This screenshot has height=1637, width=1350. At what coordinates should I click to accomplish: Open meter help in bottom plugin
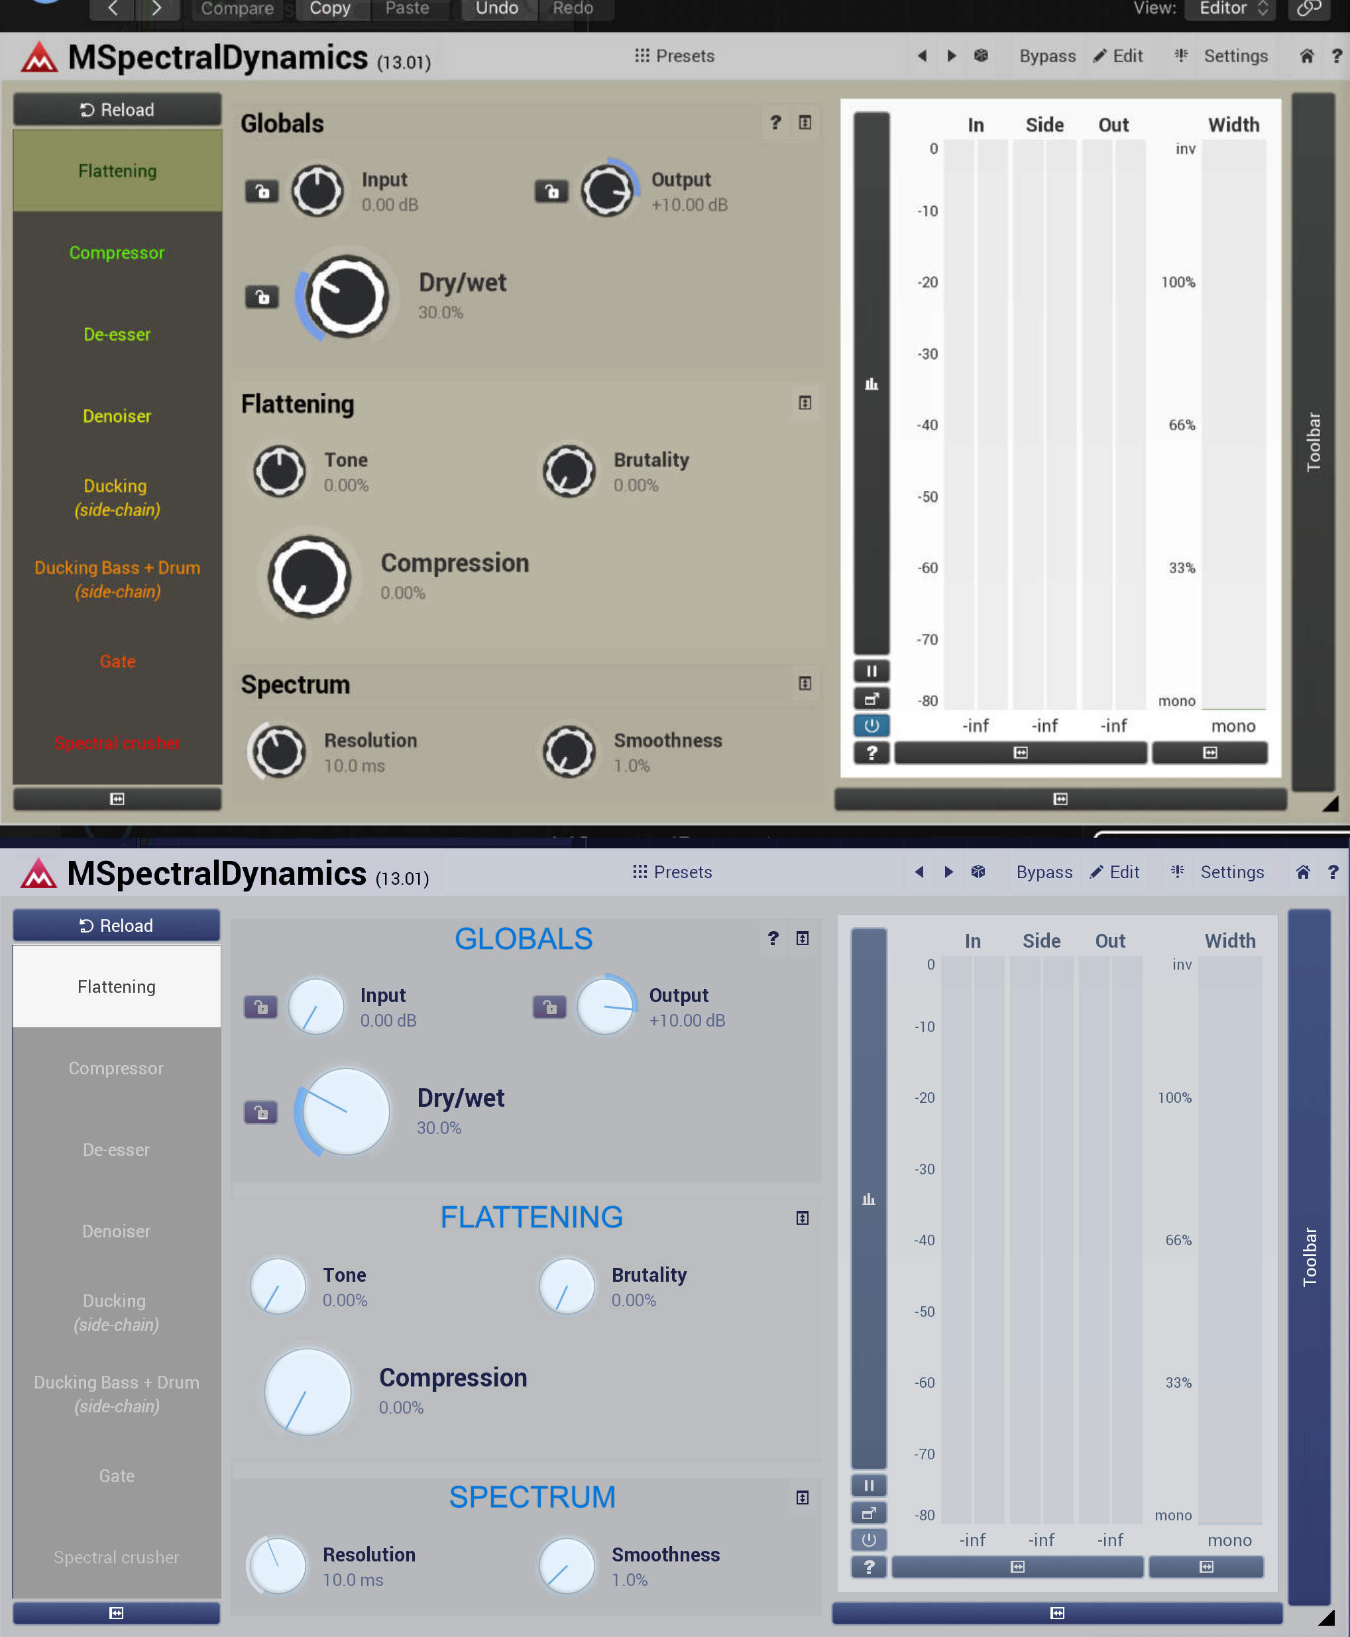[869, 1567]
